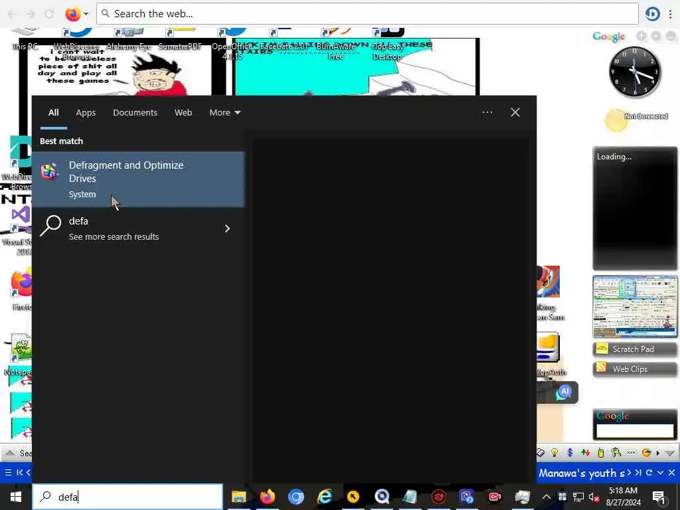Open the notepad-like taskbar app
The width and height of the screenshot is (680, 510).
[410, 497]
